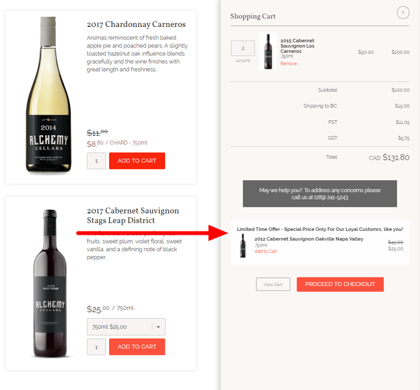Open the 2017 Cabernet Sauvignon Stags Leap title
Screen dimensions: 420x390
(133, 215)
